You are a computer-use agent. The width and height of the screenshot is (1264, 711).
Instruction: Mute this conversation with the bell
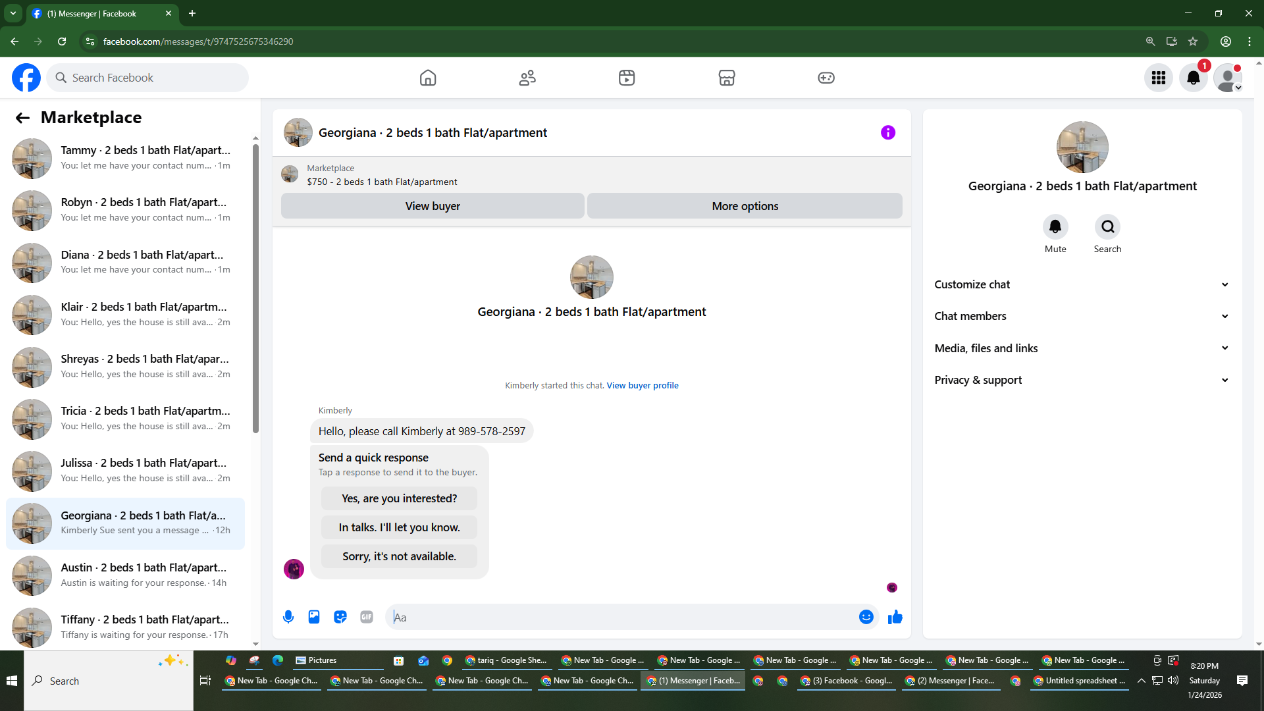1055,227
